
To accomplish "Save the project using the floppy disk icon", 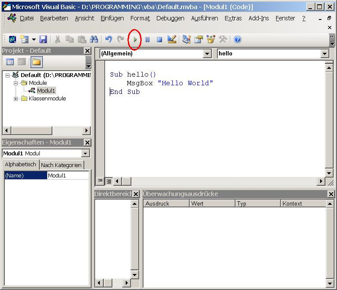I will 43,39.
